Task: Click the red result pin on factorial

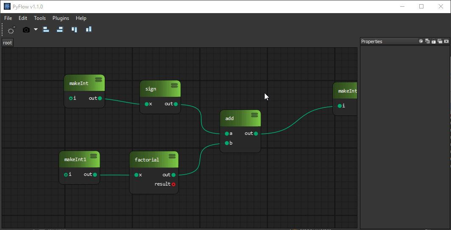Action: (174, 184)
